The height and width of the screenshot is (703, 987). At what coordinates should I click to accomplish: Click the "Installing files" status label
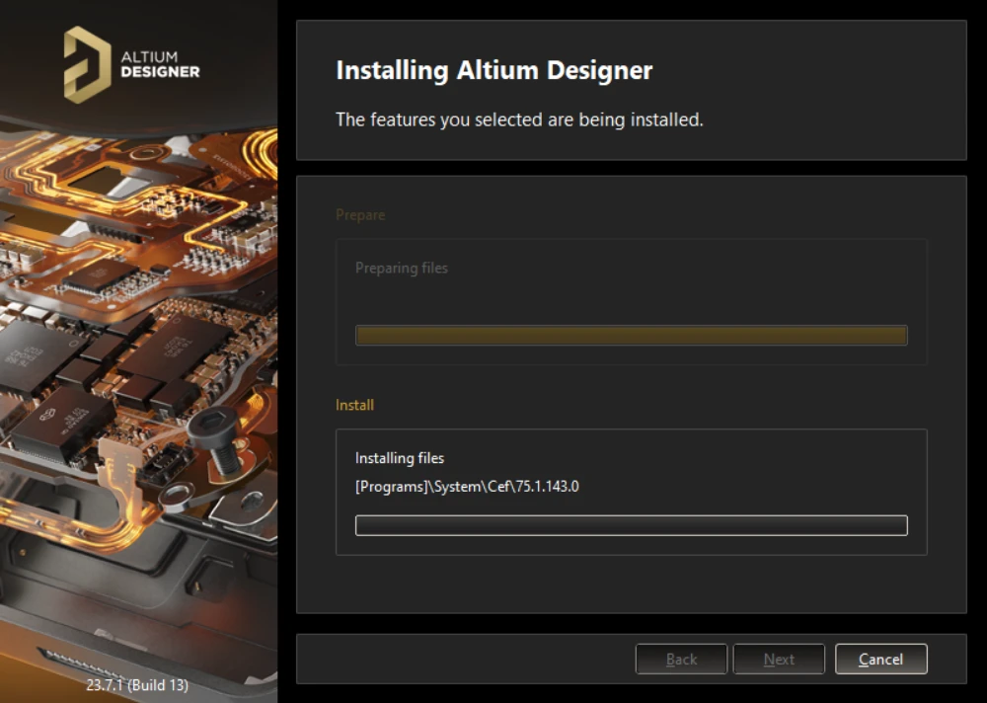pos(400,458)
